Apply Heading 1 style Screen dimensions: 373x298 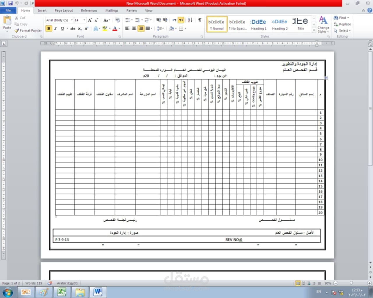[258, 24]
